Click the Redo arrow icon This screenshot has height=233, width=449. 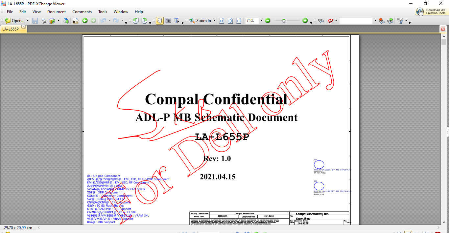116,21
